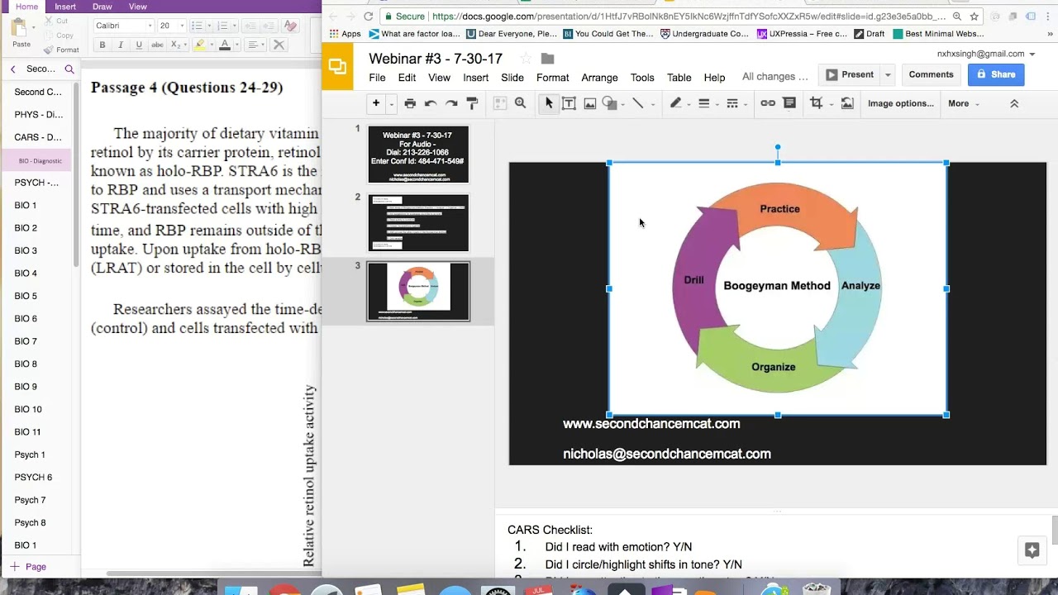This screenshot has height=595, width=1058.
Task: Click the Print icon in Slides toolbar
Action: click(x=410, y=103)
